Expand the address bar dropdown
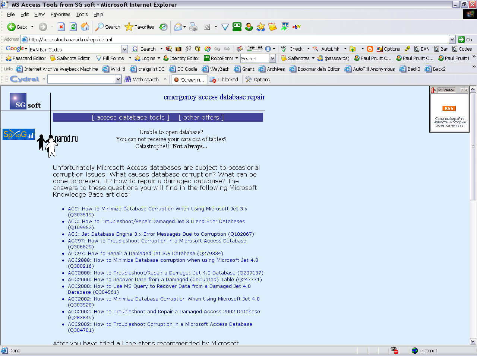Image resolution: width=477 pixels, height=356 pixels. click(x=452, y=39)
